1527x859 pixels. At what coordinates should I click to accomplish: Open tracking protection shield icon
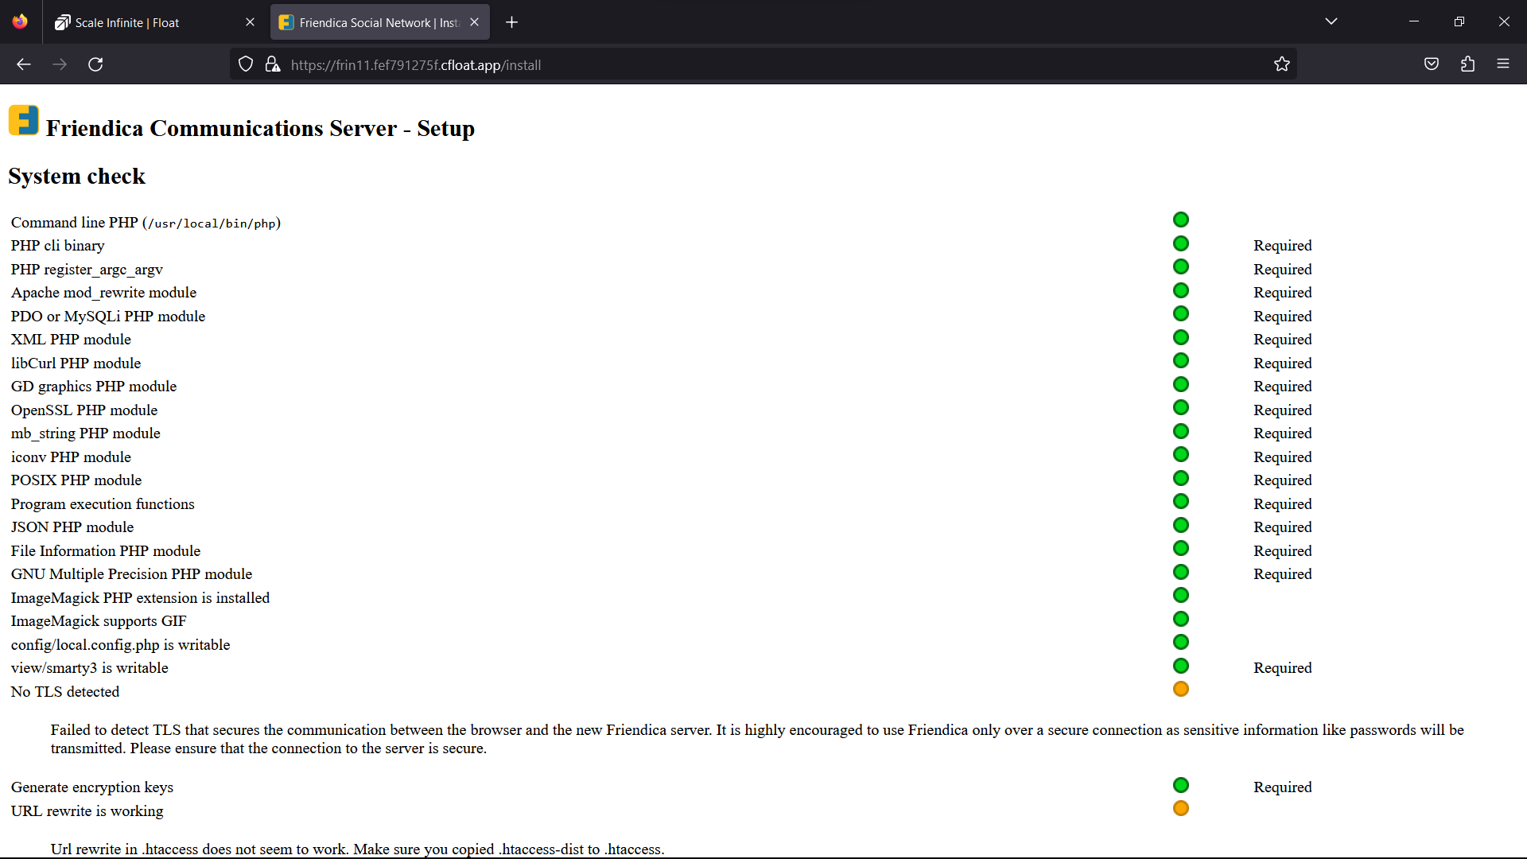point(246,64)
